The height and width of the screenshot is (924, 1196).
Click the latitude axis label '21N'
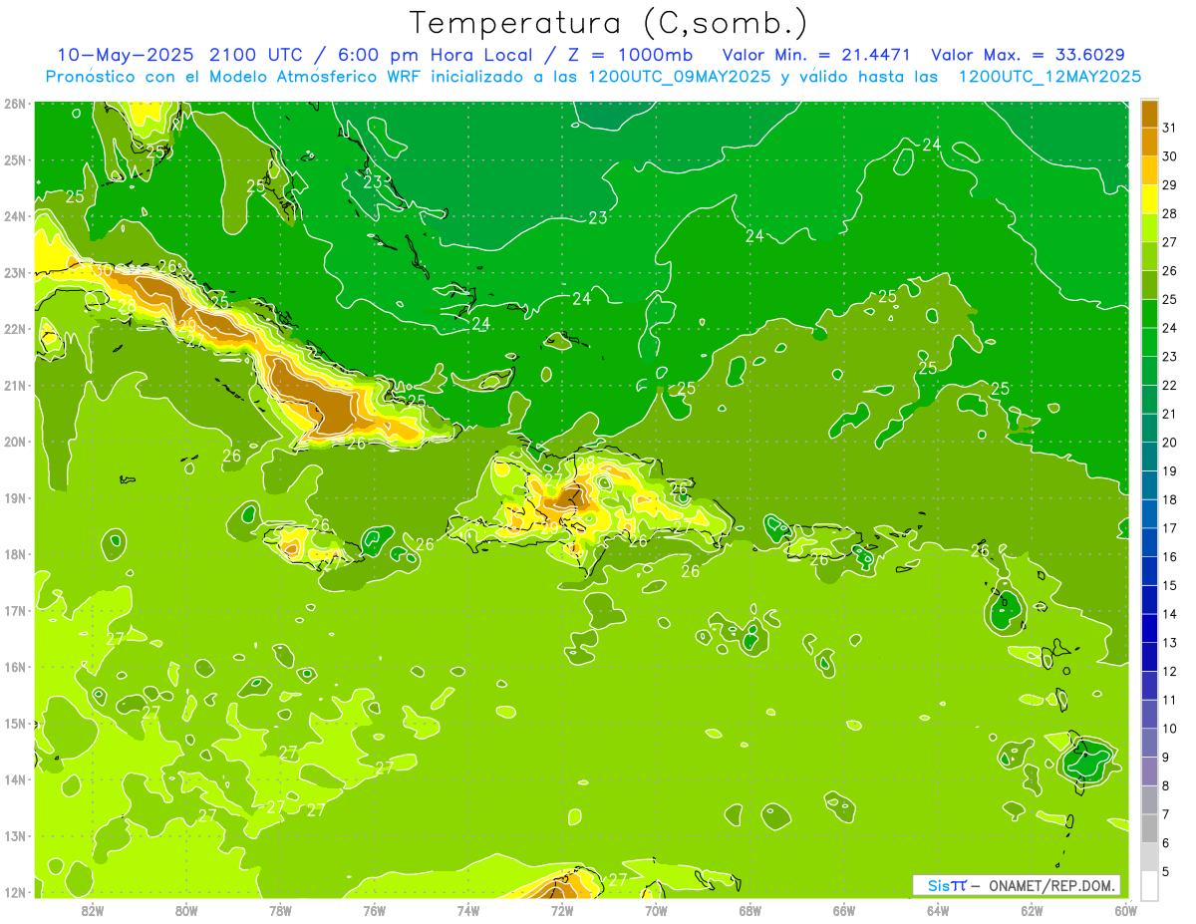[15, 385]
